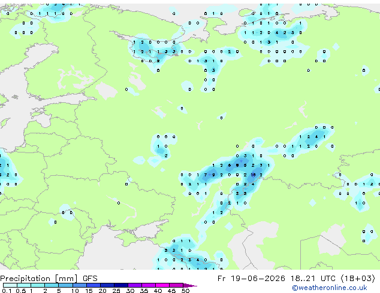Click the "(18+03)" forecast offset text
This screenshot has height=293, width=380.
(358, 279)
